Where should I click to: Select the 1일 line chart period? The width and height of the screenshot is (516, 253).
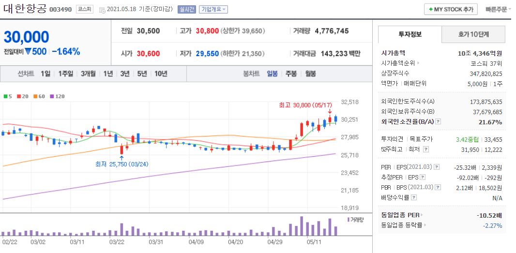coord(46,74)
